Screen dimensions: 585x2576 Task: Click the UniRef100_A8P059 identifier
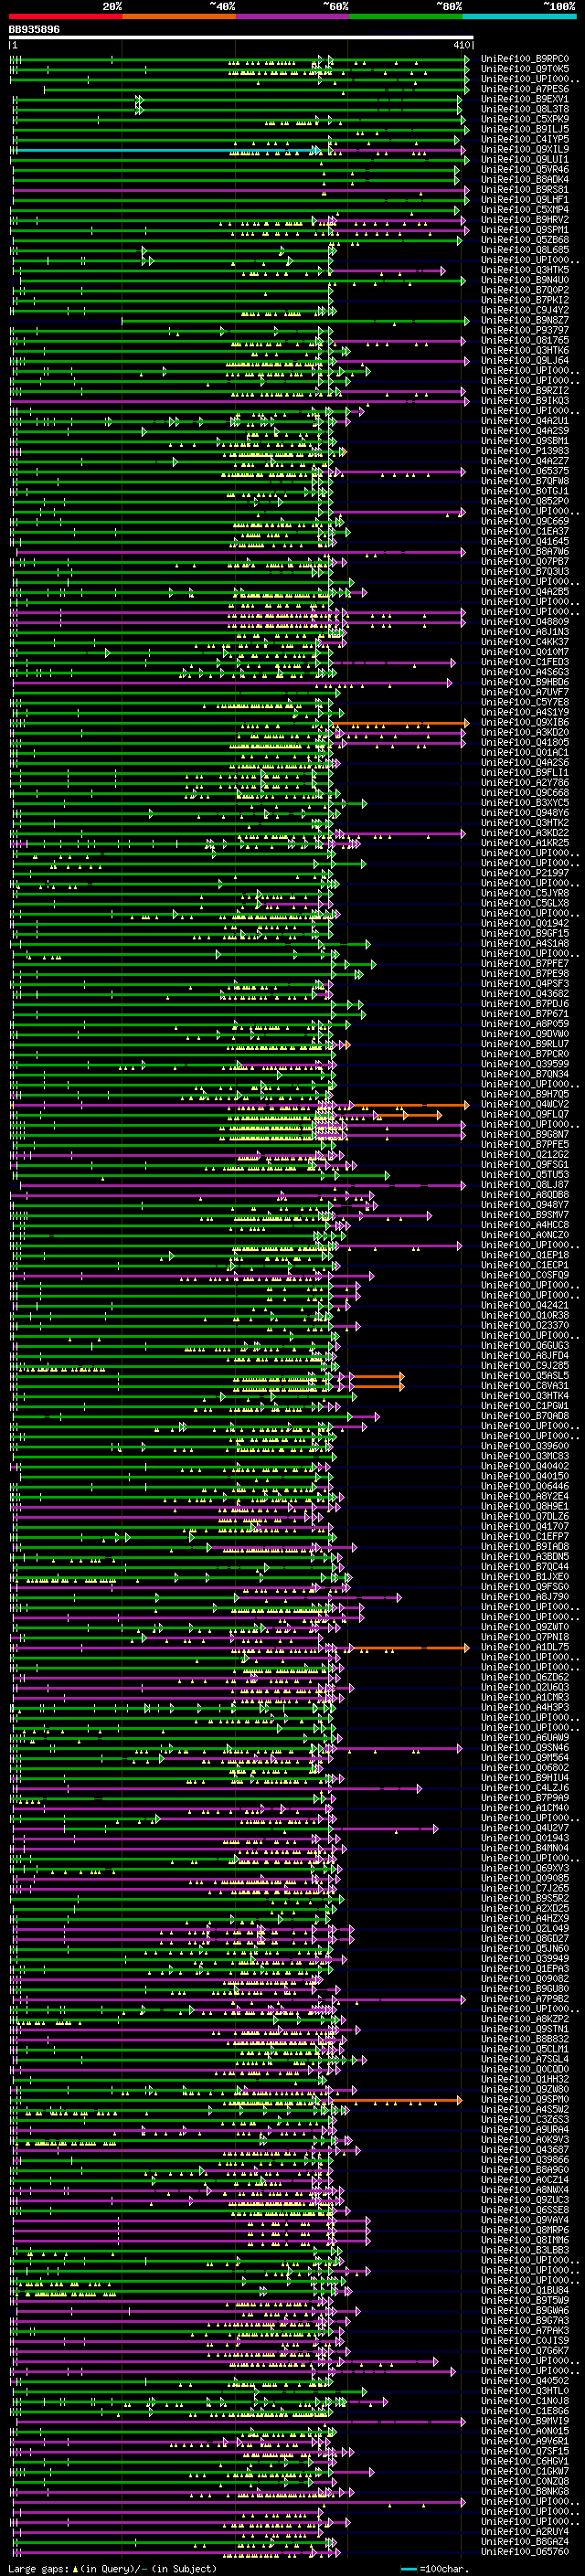[x=524, y=1023]
